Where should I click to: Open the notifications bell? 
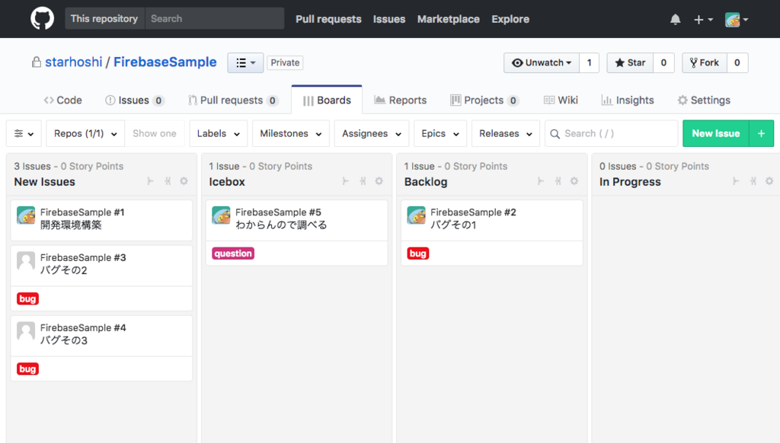coord(675,19)
